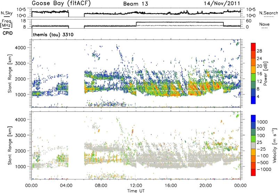Click the dotted line sample under Nave
278x193 pixels.
(x=264, y=28)
